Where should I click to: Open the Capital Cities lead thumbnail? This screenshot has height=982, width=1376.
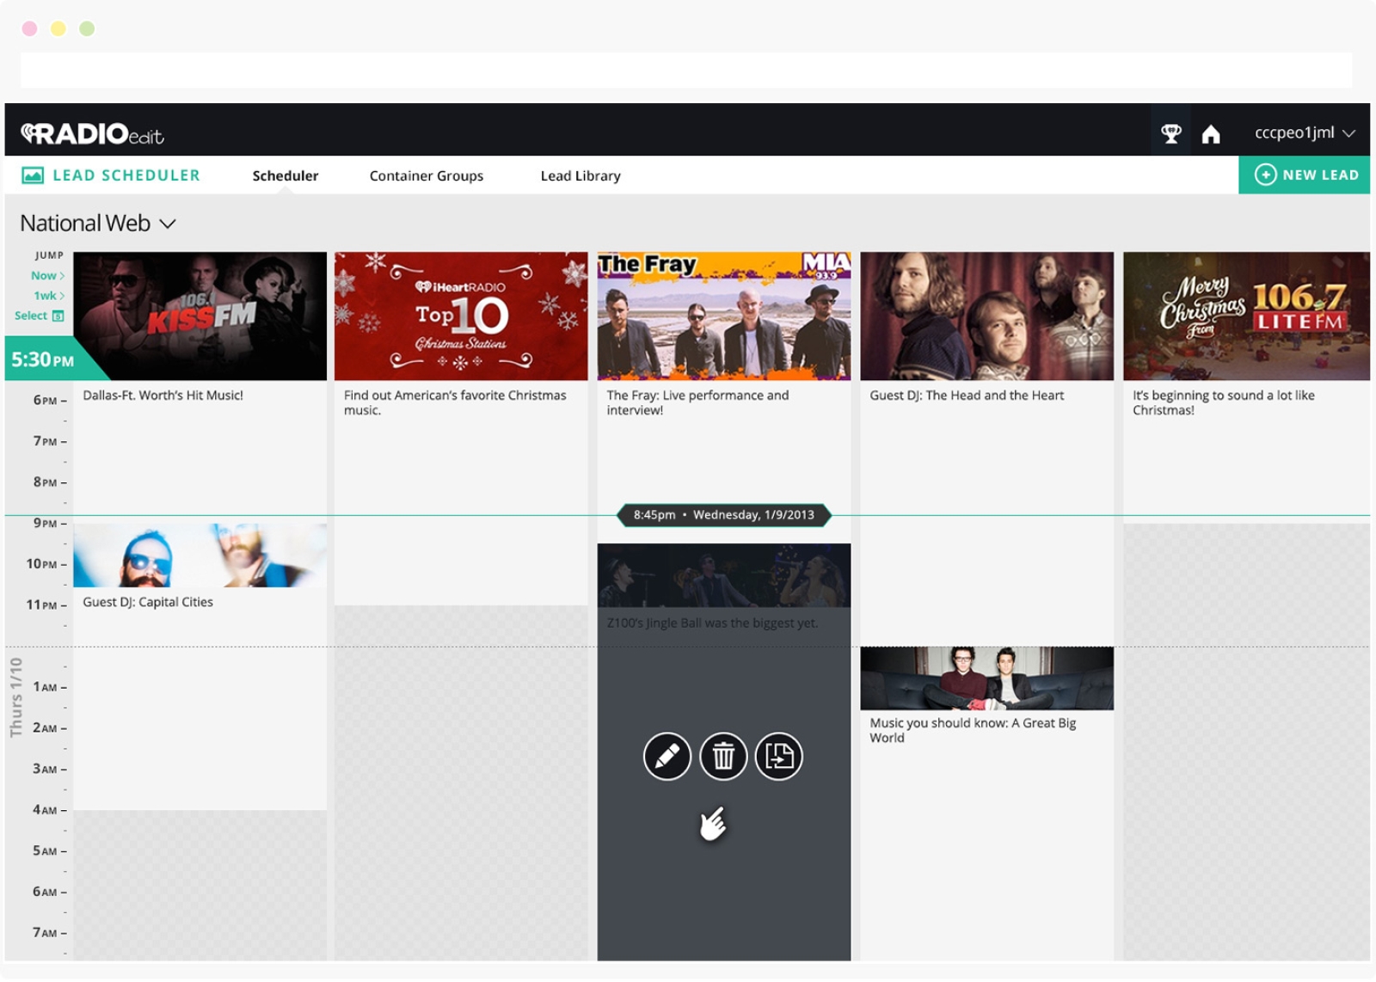[200, 555]
